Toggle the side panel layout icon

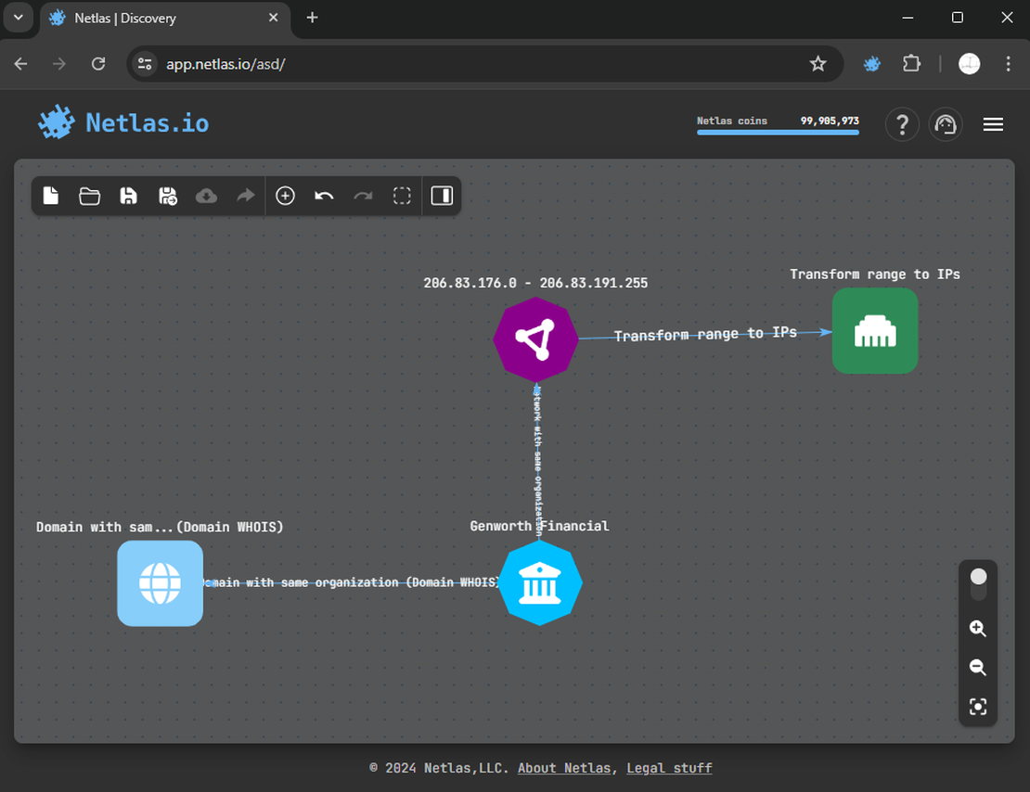[x=442, y=196]
